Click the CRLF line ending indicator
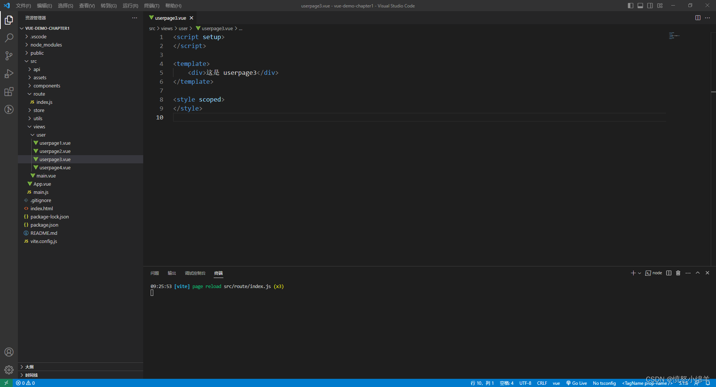This screenshot has width=716, height=387. (542, 383)
